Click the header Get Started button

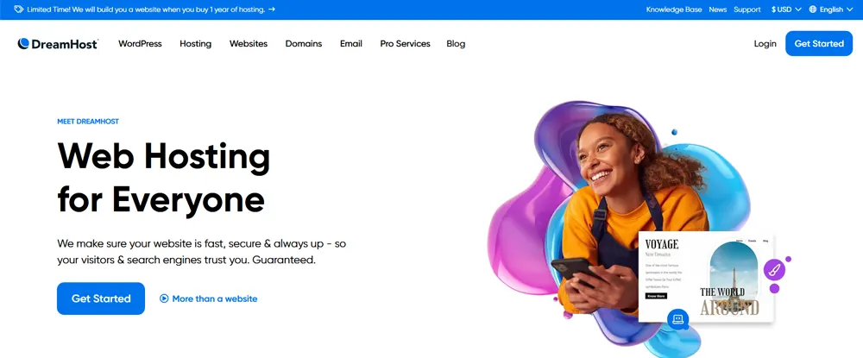(x=819, y=43)
